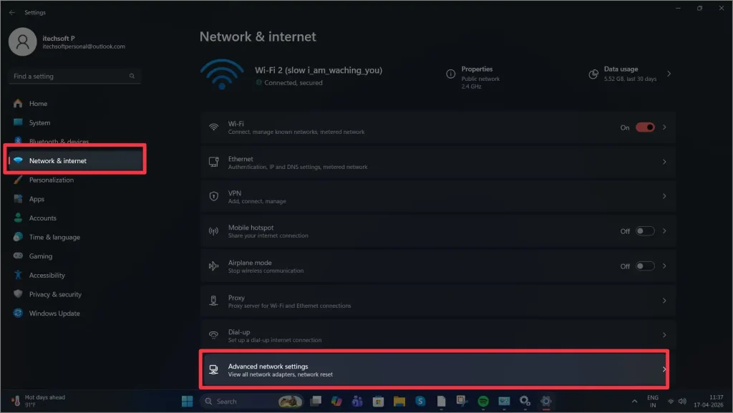Expand the Proxy row chevron
The image size is (733, 413).
(x=664, y=301)
